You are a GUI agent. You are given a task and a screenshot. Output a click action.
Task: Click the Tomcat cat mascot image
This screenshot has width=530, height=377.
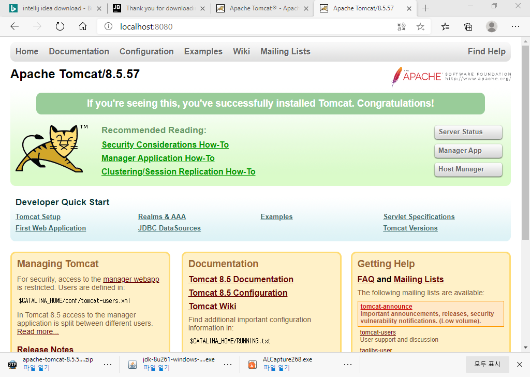click(x=51, y=149)
